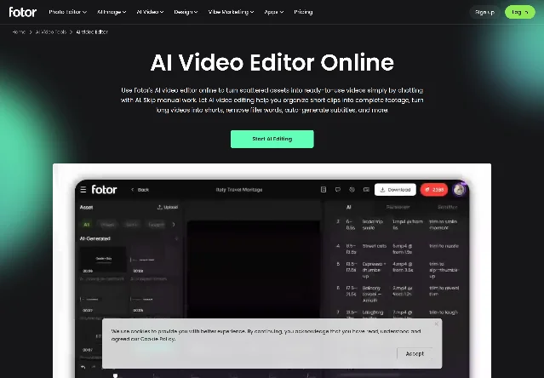Open the AI Video dropdown
Screen dimensions: 544x378
150,12
